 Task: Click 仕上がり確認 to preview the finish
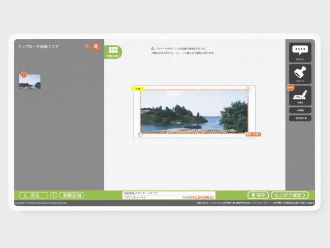(290, 195)
